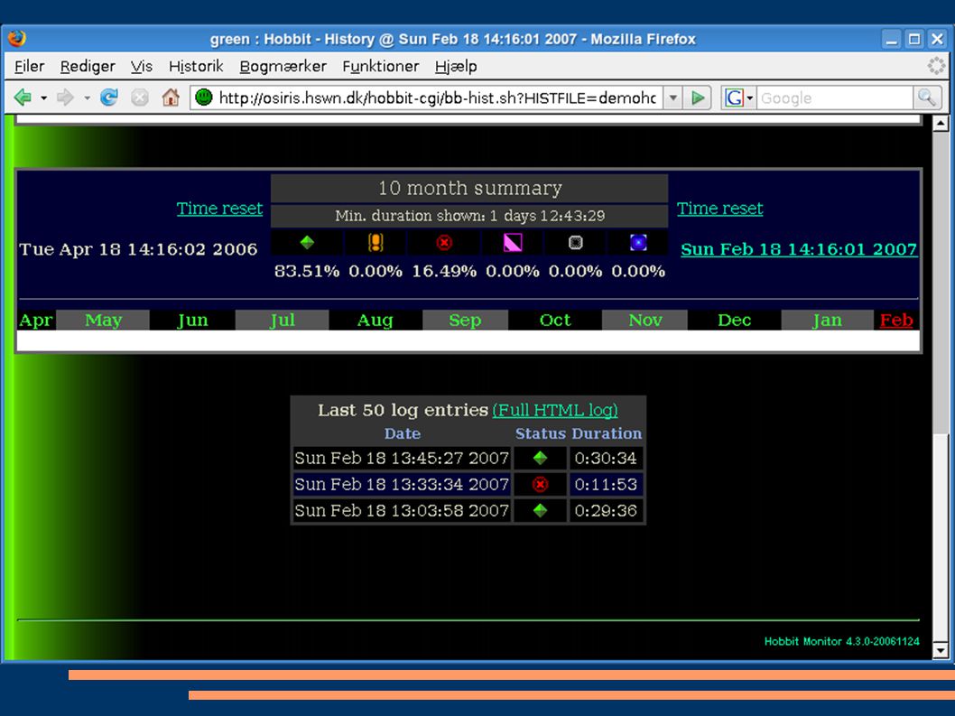The height and width of the screenshot is (716, 955).
Task: Click the green icon in 13:45:27 log row
Action: click(540, 459)
